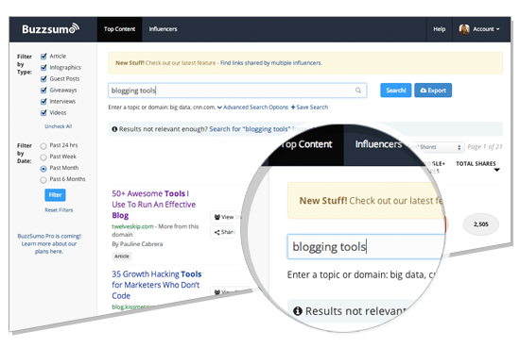Expand Advanced Search Options
Image resolution: width=520 pixels, height=348 pixels.
coord(252,108)
